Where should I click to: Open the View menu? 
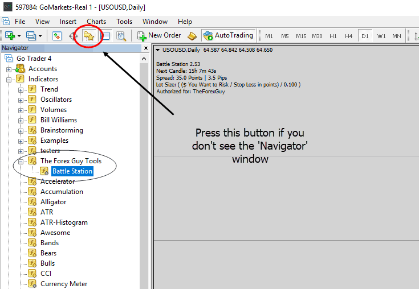coord(43,21)
